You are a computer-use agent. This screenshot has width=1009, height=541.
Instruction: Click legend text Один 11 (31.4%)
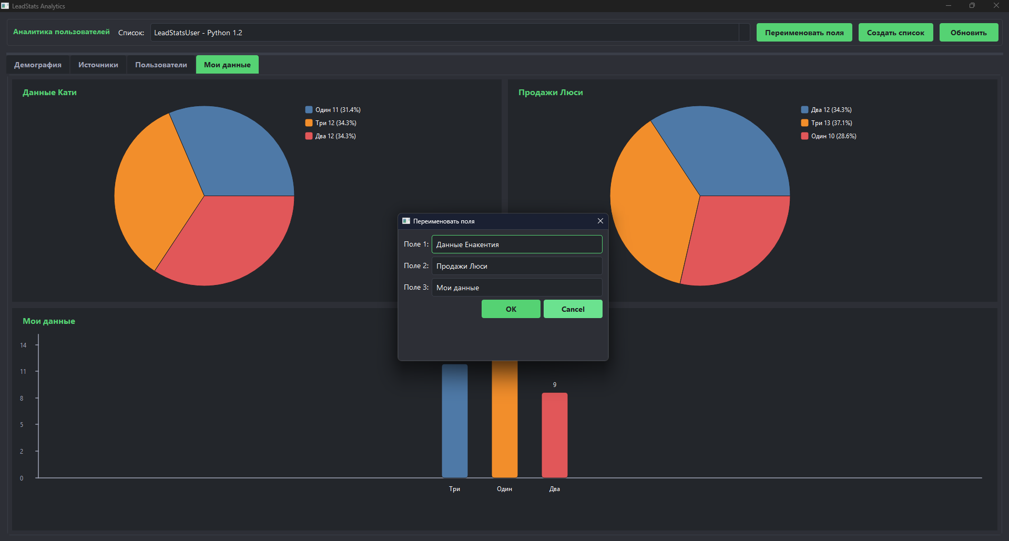[x=338, y=110]
